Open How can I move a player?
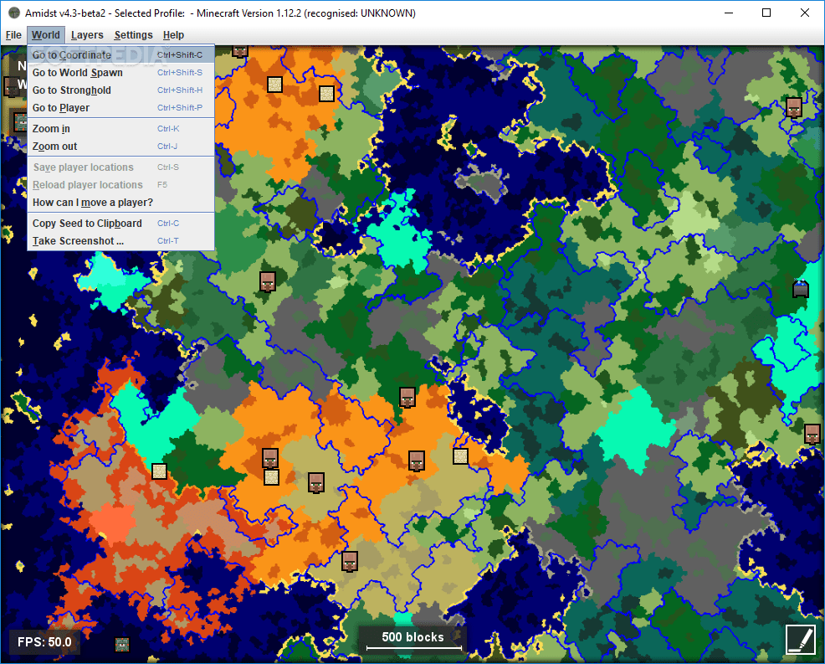825x664 pixels. tap(121, 203)
